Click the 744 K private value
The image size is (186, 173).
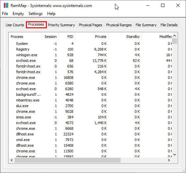point(102,55)
